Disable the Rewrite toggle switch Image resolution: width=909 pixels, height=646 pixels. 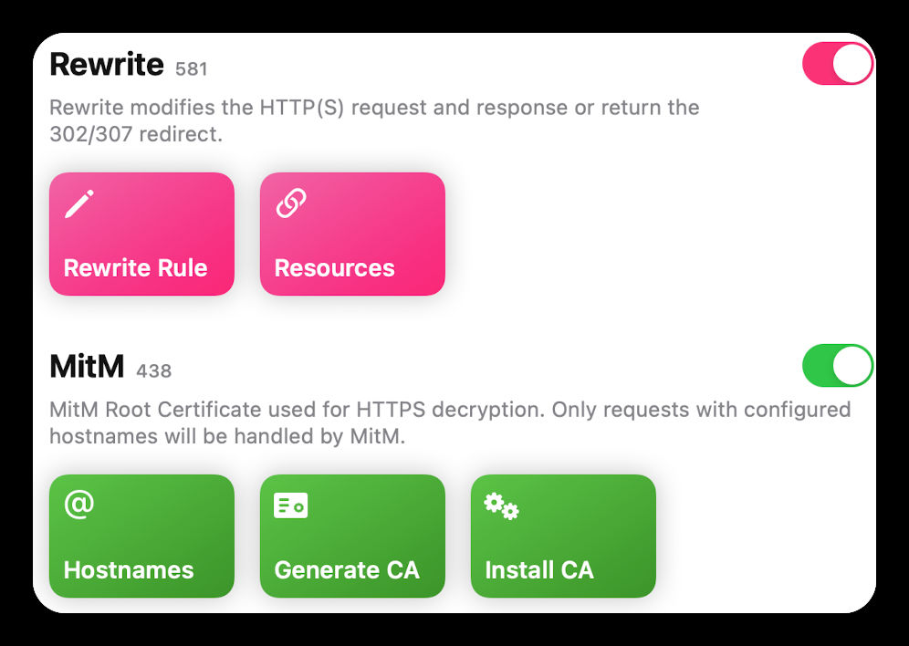click(837, 65)
